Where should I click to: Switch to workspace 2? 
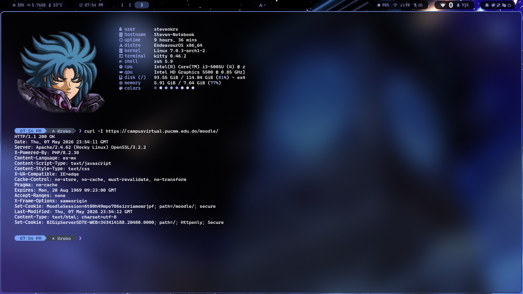pos(130,5)
